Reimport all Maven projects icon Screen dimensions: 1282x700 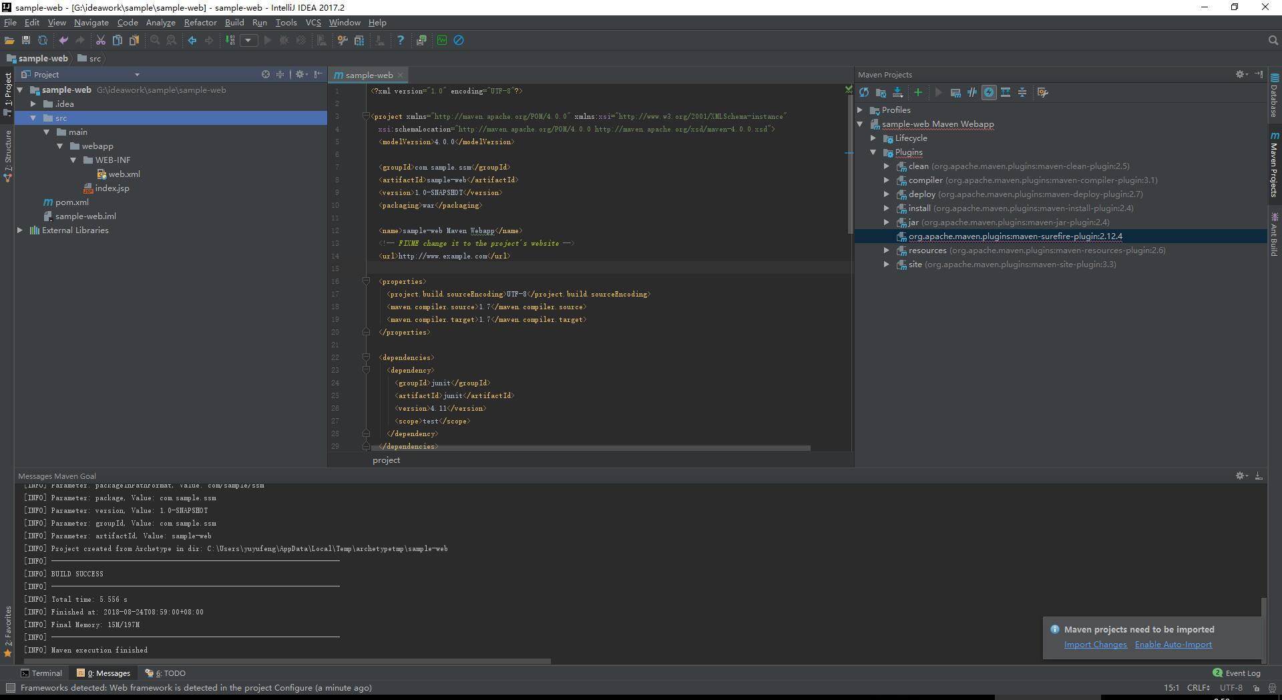pos(864,92)
